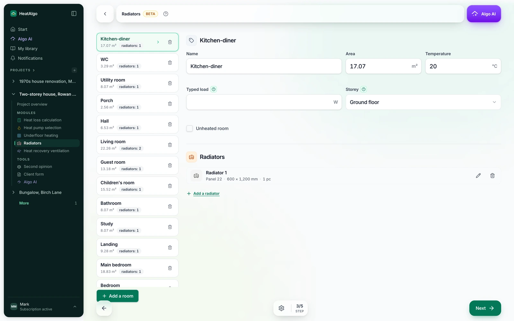Expand the Bungalow, Birch Lane project
This screenshot has height=321, width=514.
[13, 192]
